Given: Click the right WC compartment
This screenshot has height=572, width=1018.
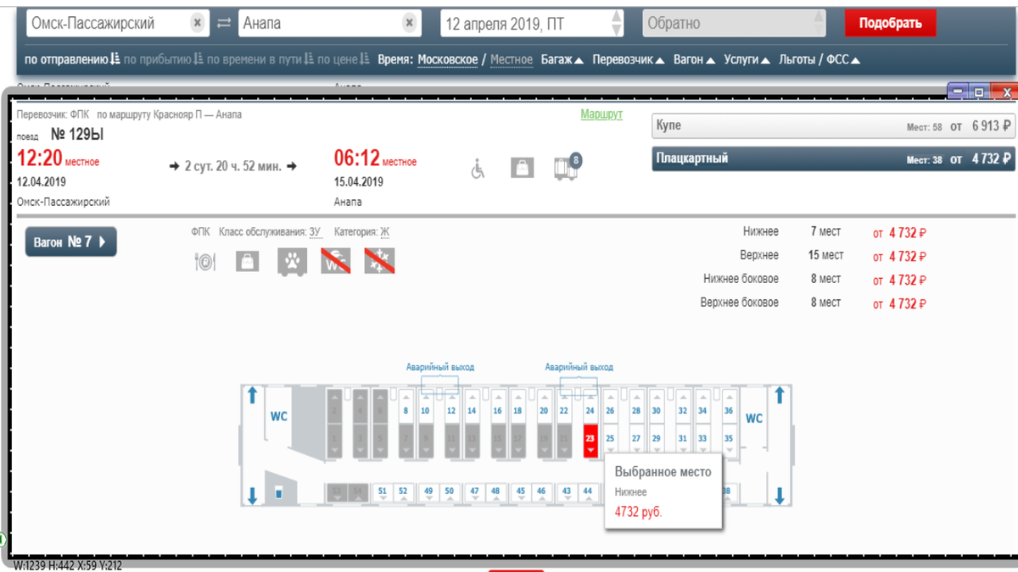Looking at the screenshot, I should (x=754, y=418).
